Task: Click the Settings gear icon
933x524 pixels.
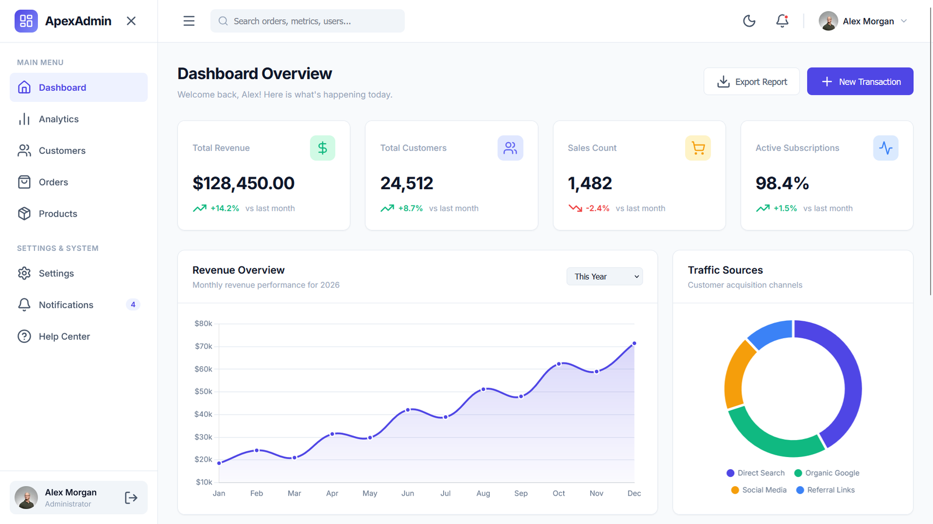Action: [x=24, y=273]
